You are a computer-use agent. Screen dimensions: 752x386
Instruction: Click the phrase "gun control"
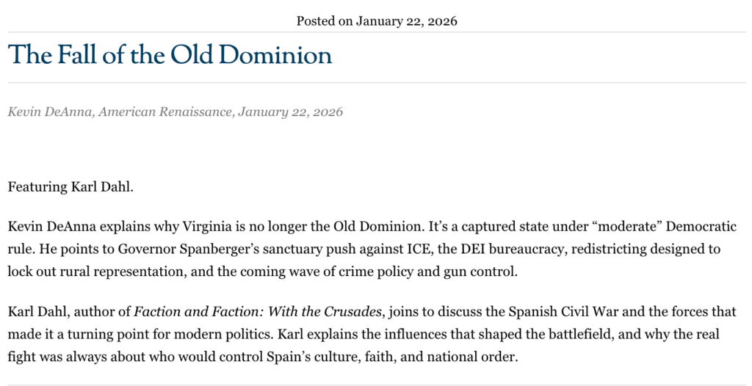(482, 272)
